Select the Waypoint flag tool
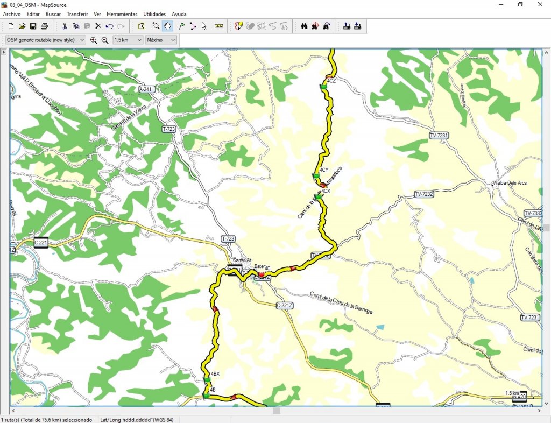 pos(182,26)
